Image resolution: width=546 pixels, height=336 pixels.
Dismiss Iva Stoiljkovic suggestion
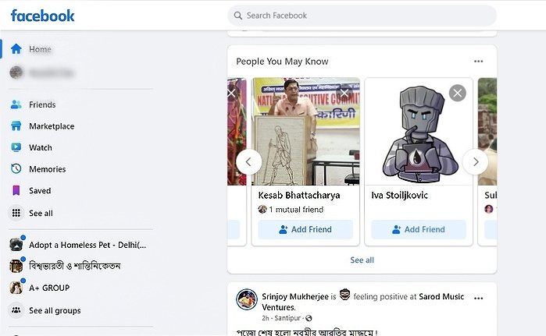point(458,93)
